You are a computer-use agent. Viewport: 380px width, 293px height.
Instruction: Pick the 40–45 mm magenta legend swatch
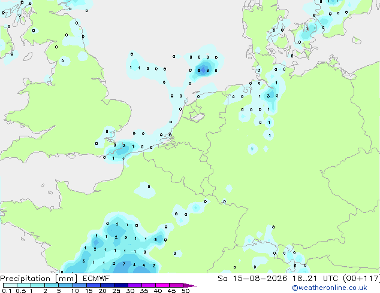(162, 285)
